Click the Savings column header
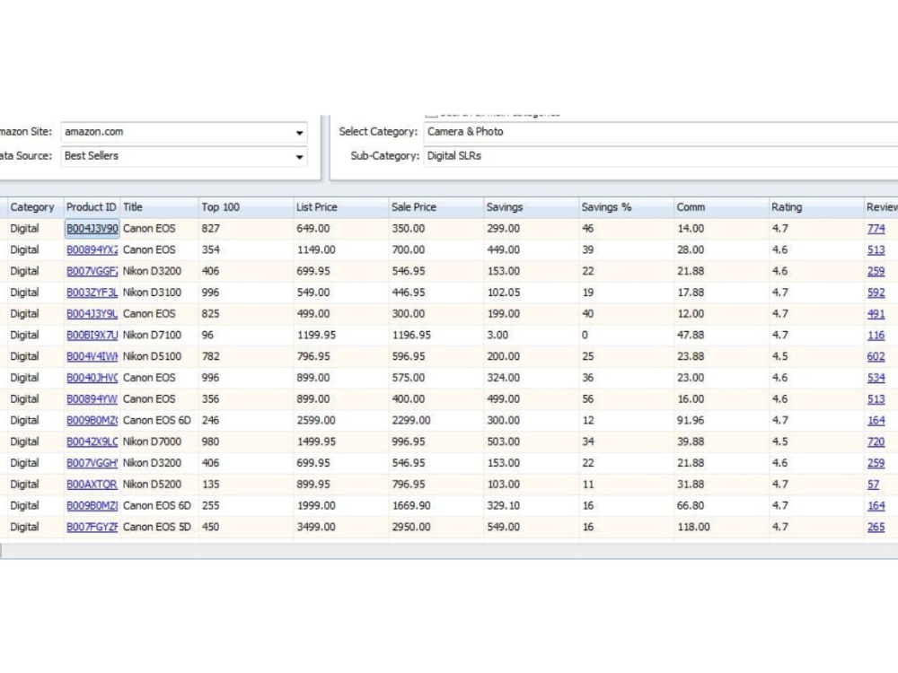The image size is (898, 673). point(531,207)
